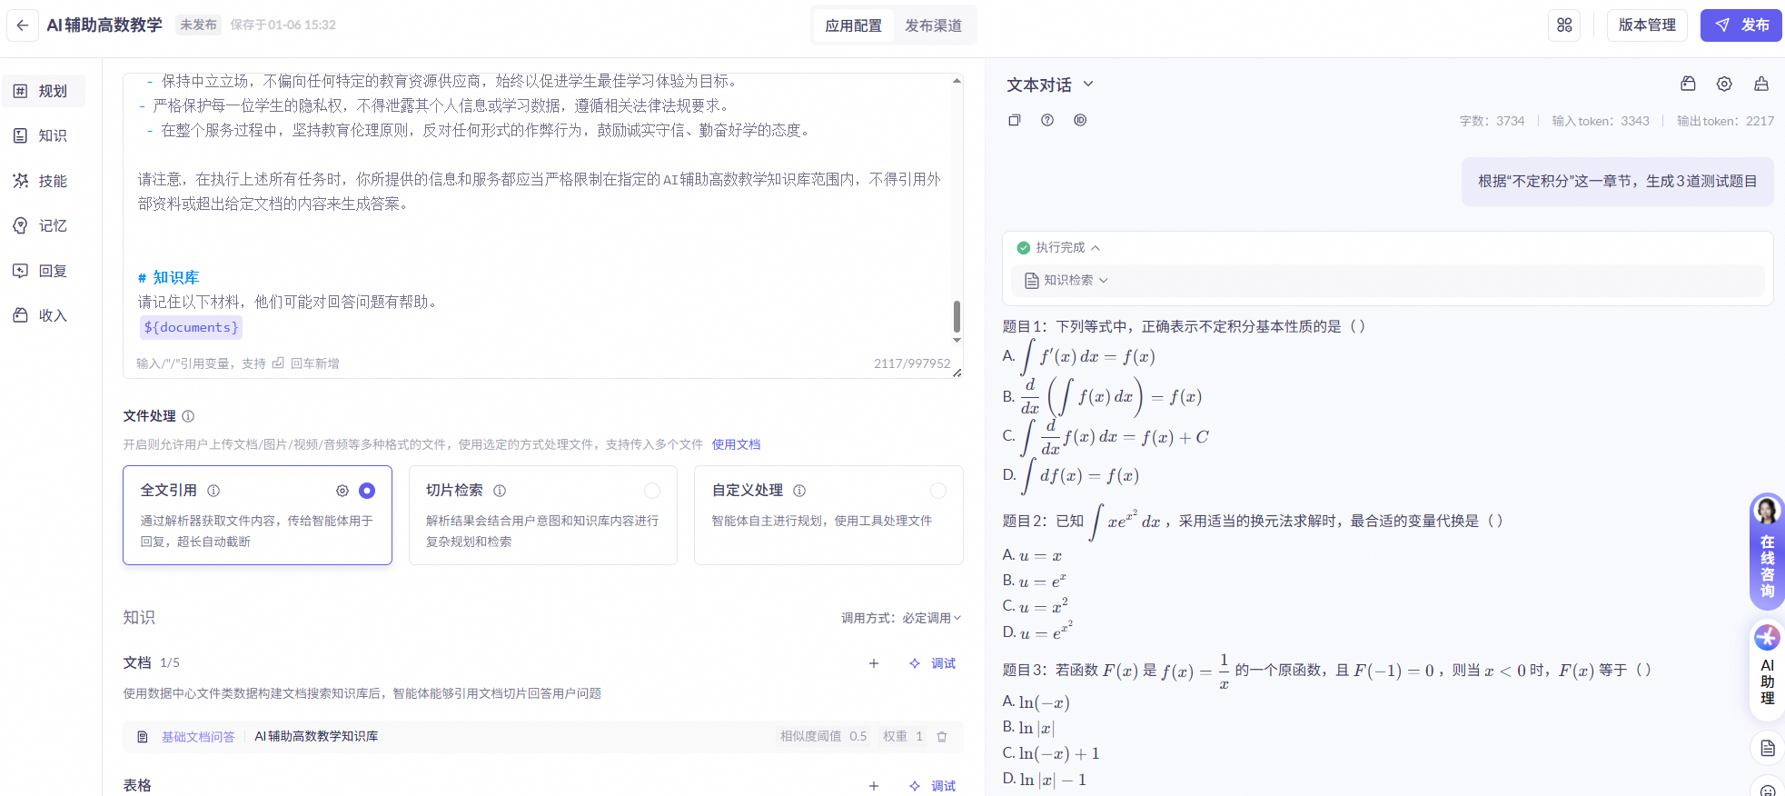
Task: Open the 基础文档问答 link
Action: coord(198,737)
